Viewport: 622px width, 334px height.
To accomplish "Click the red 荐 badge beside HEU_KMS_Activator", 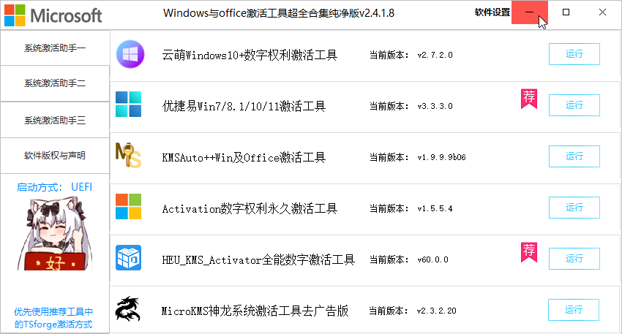I will (529, 252).
